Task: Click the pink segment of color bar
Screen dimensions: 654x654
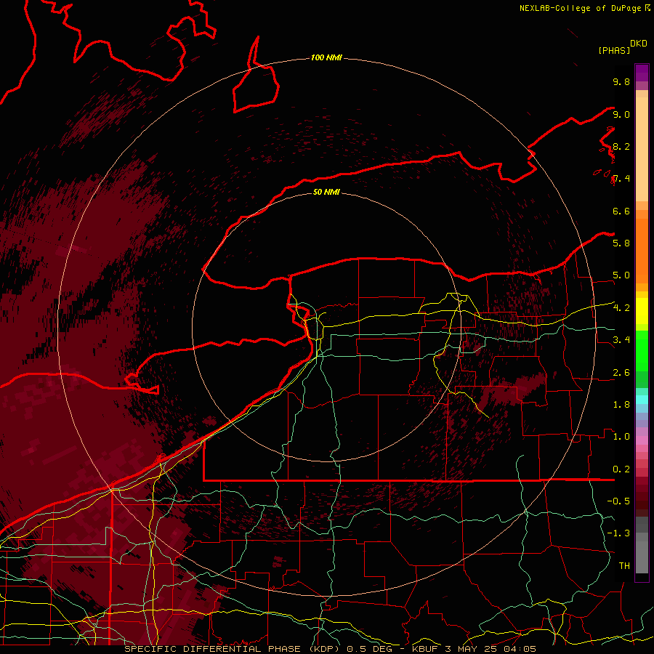Action: tap(642, 440)
